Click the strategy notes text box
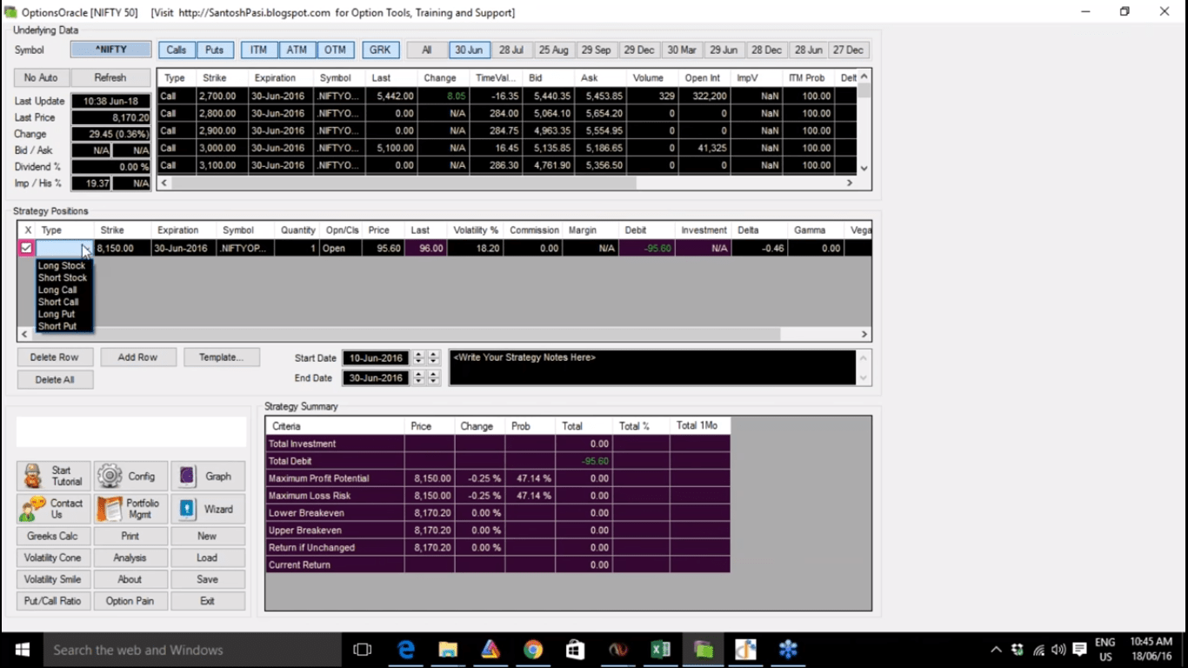This screenshot has width=1188, height=668. 652,367
